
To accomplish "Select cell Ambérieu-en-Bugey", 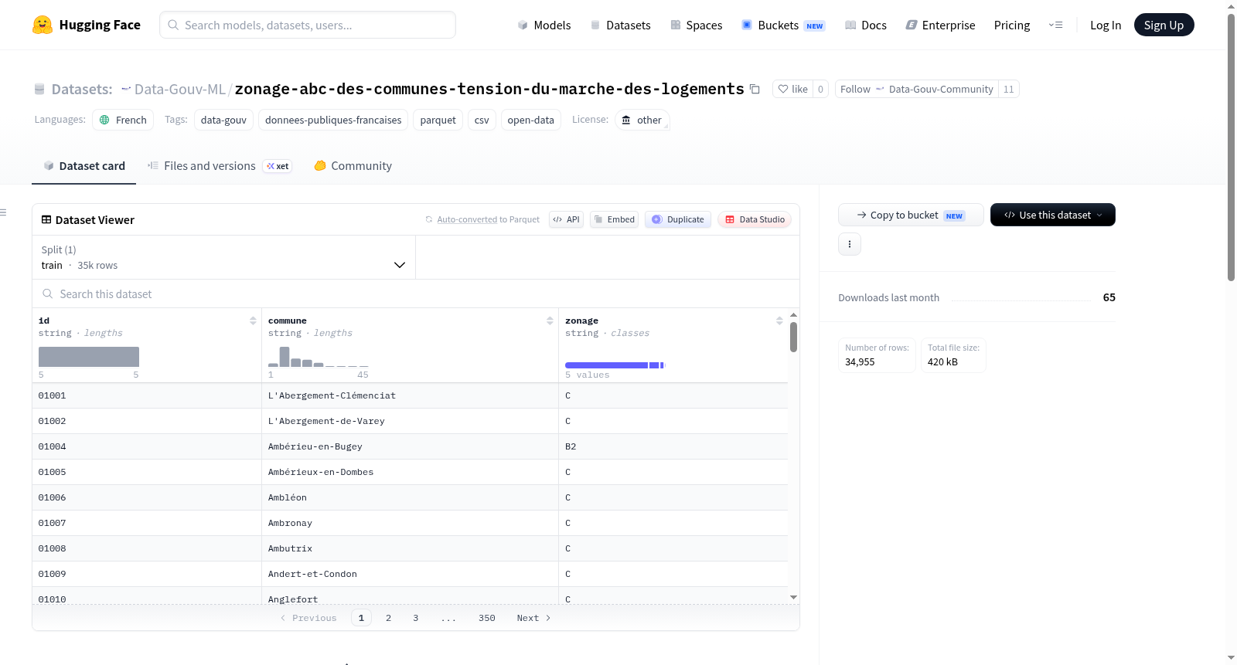I will tap(410, 446).
